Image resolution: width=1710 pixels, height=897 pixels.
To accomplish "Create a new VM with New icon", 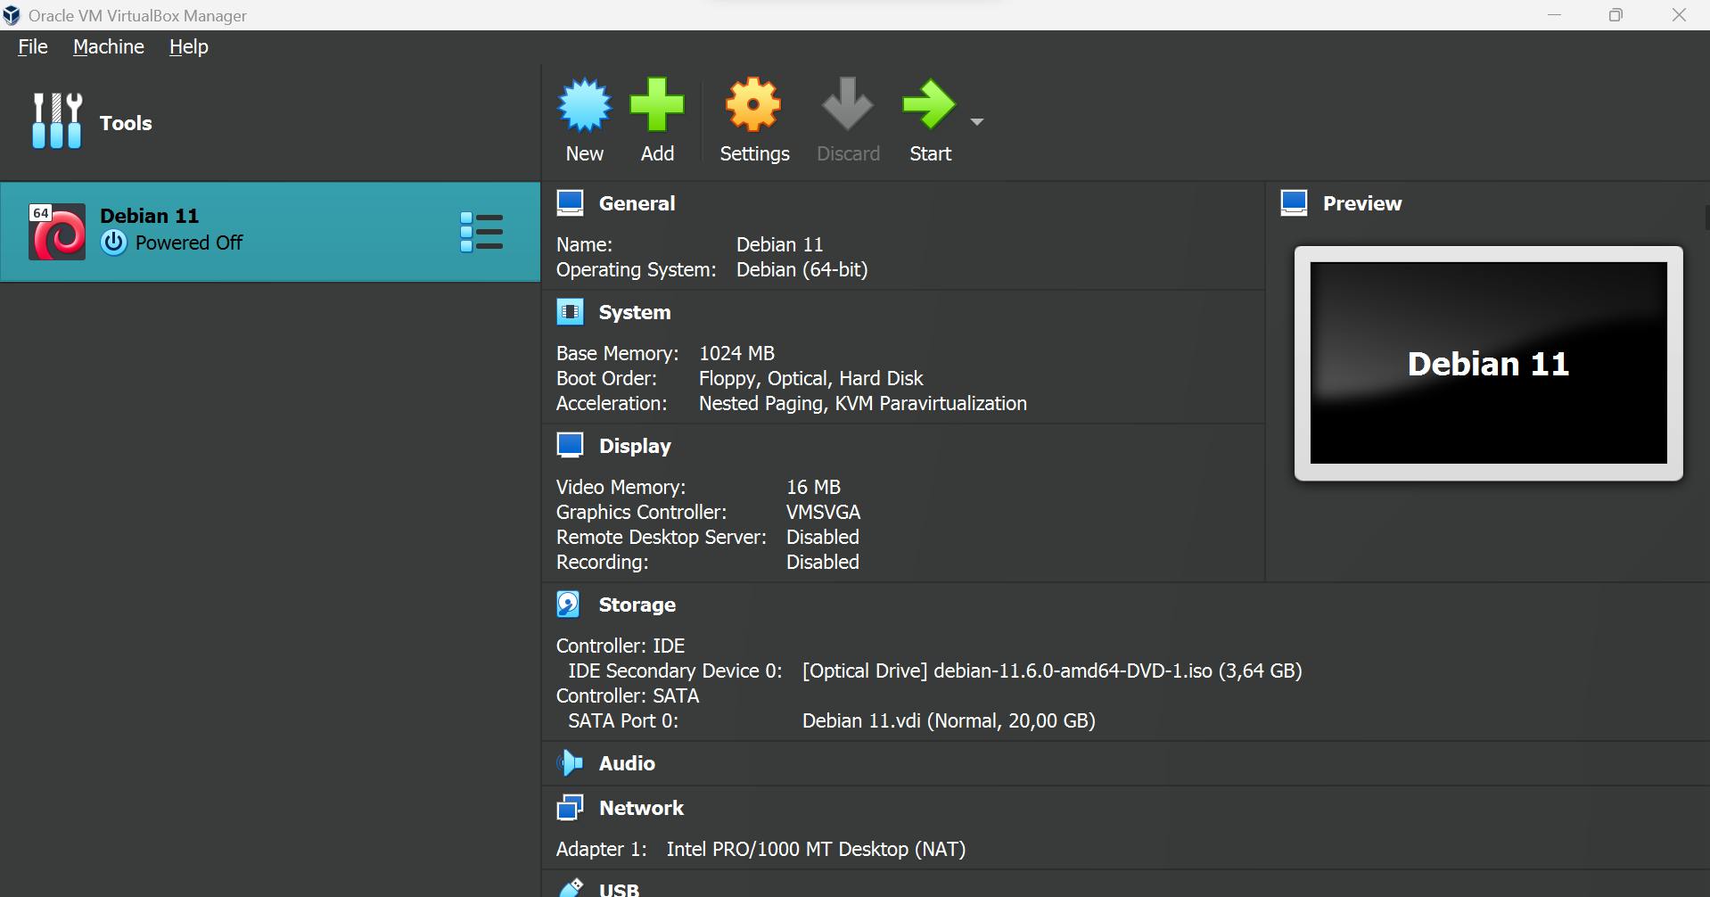I will (585, 105).
